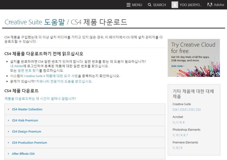Click the Try Creative Cloud banner image
Screen dimensions: 227x160
[194, 58]
